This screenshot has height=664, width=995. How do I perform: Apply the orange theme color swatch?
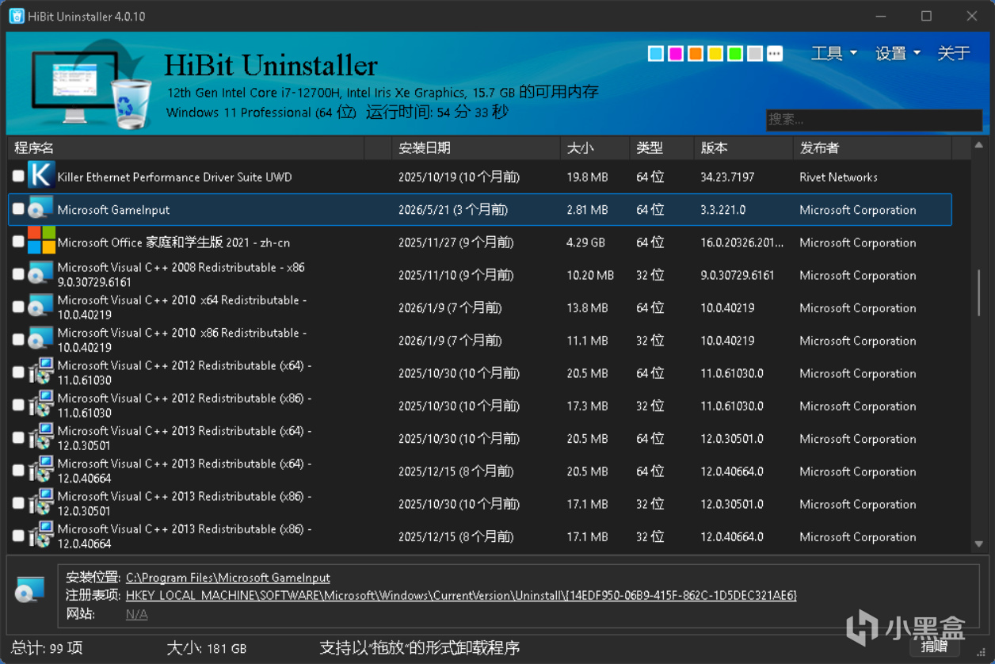(x=696, y=53)
